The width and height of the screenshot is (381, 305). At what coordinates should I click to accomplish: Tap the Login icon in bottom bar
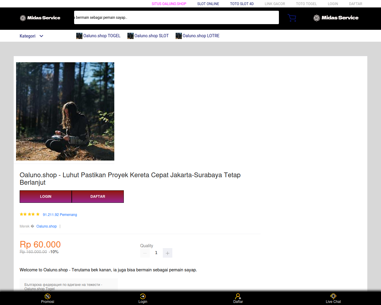click(x=143, y=296)
